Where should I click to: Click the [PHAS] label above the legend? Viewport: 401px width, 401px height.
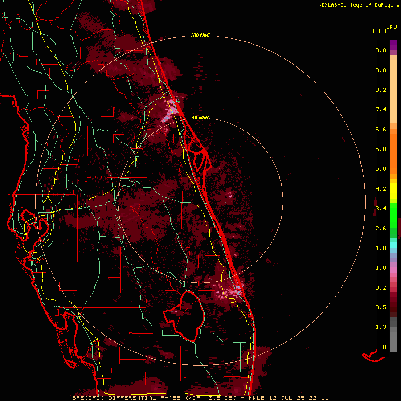click(x=376, y=31)
